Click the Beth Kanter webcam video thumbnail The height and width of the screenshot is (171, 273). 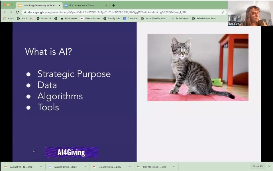[x=250, y=13]
